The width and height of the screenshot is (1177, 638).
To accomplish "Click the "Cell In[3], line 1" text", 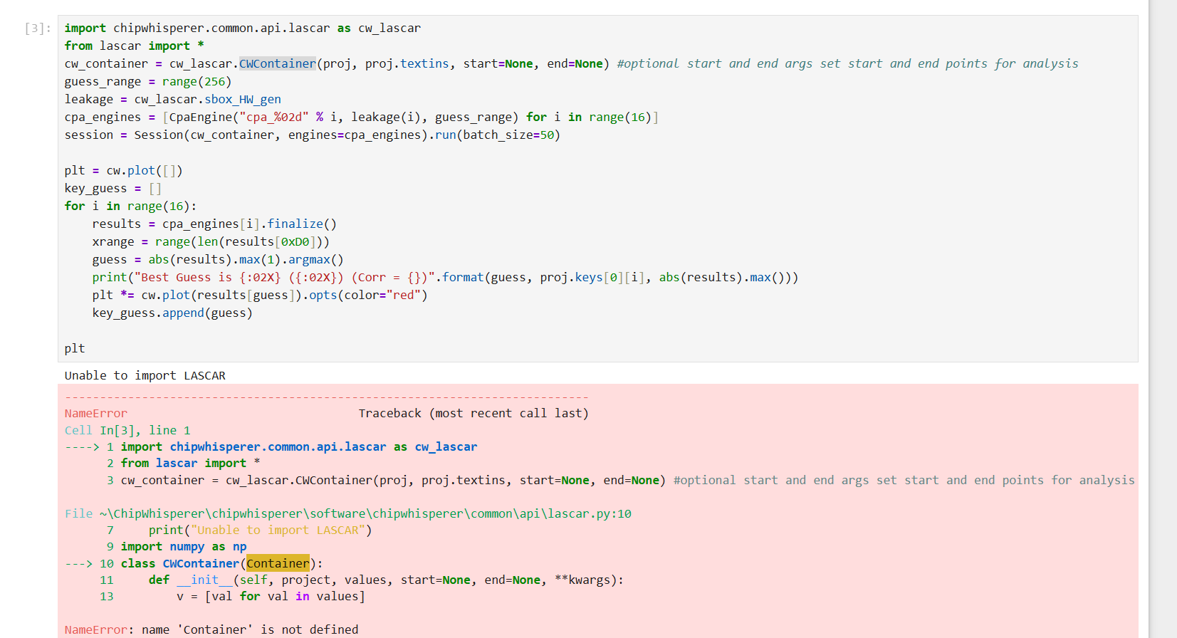I will pos(127,430).
